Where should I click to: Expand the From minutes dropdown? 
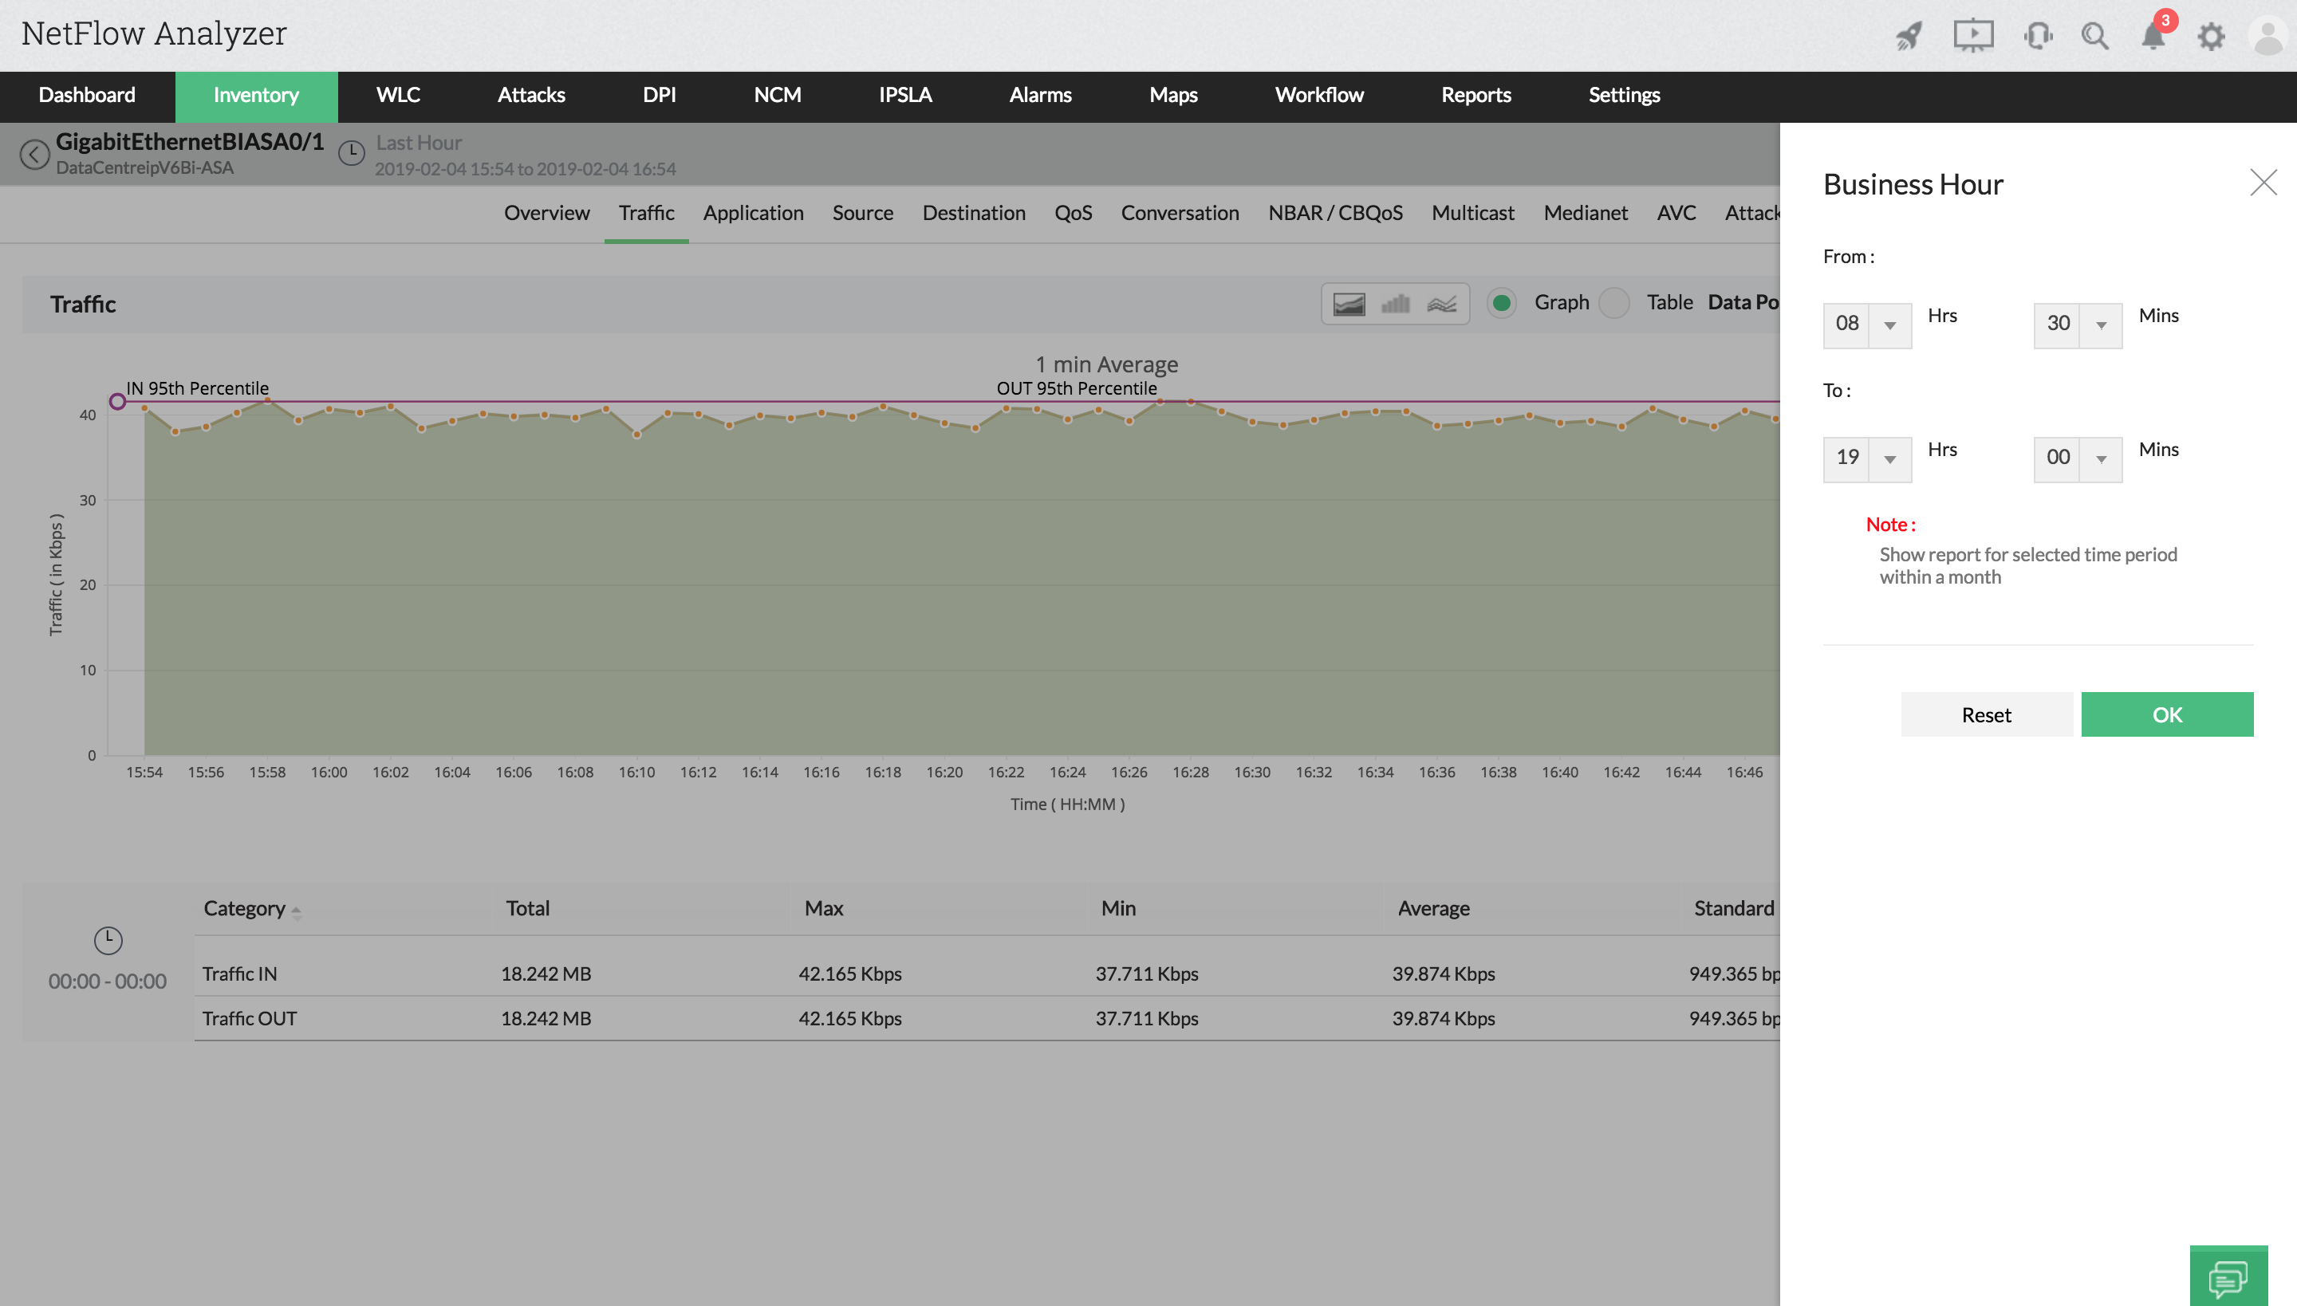2101,325
